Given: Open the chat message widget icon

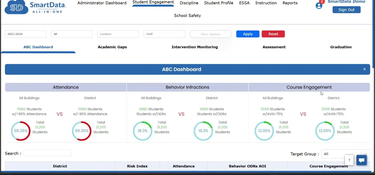Looking at the screenshot, I should point(362,160).
